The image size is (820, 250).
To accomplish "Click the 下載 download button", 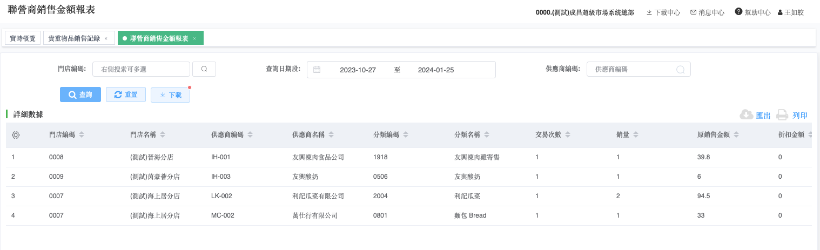I will (x=170, y=95).
